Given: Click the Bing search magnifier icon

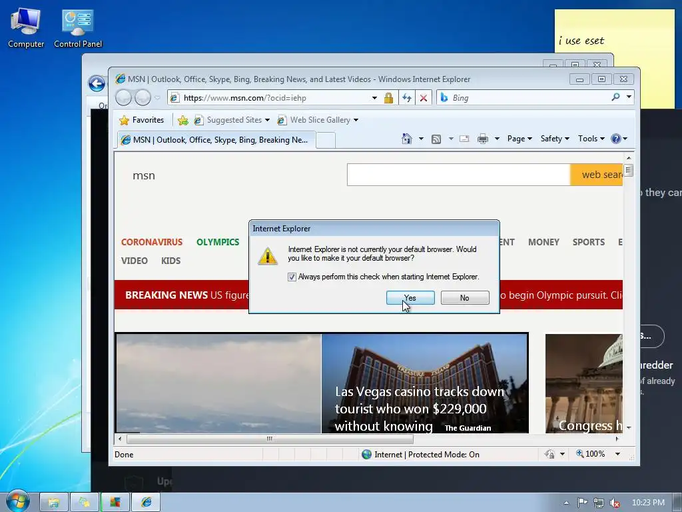Looking at the screenshot, I should click(615, 97).
